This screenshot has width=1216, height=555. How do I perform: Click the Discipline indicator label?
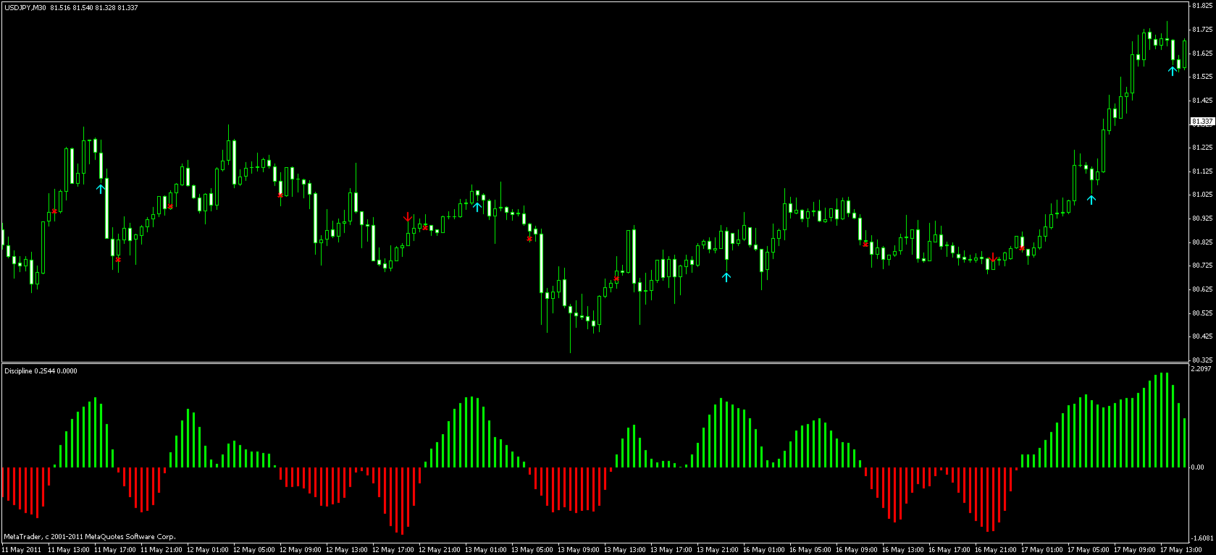click(20, 371)
